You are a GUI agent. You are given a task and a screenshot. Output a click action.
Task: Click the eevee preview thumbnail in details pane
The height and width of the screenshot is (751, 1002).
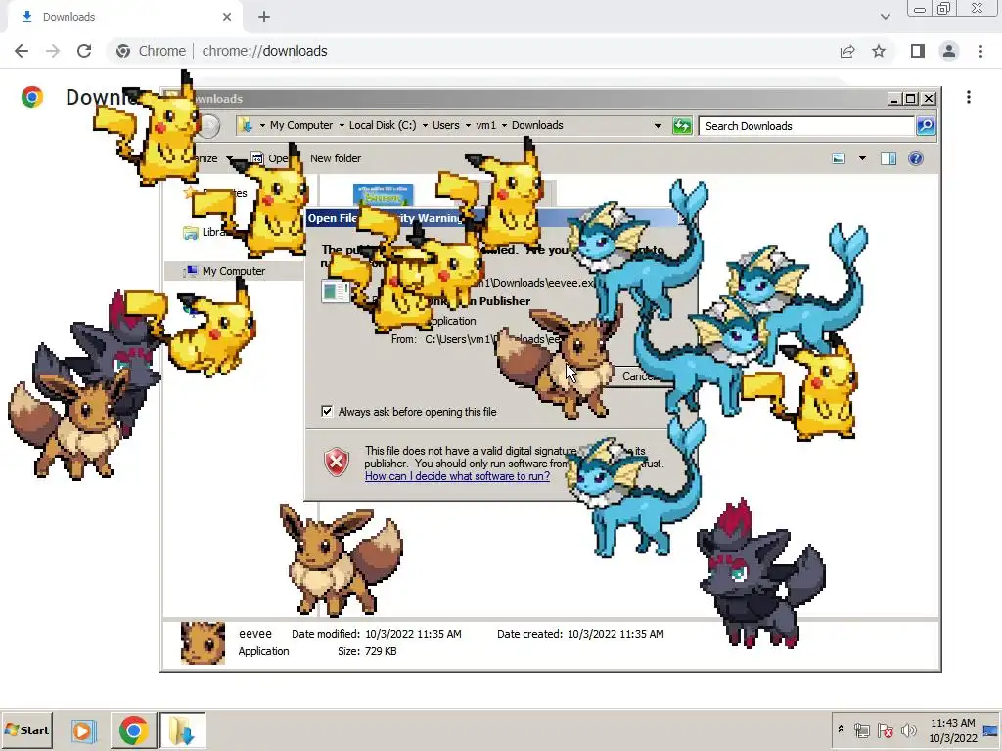(x=203, y=643)
